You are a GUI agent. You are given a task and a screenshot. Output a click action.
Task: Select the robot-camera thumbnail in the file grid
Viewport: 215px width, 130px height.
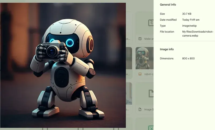[x=144, y=58]
